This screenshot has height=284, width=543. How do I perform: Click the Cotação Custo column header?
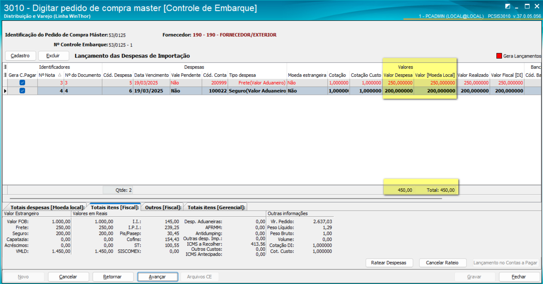(x=366, y=75)
